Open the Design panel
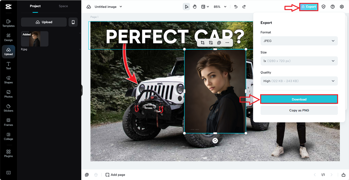 tap(8, 37)
